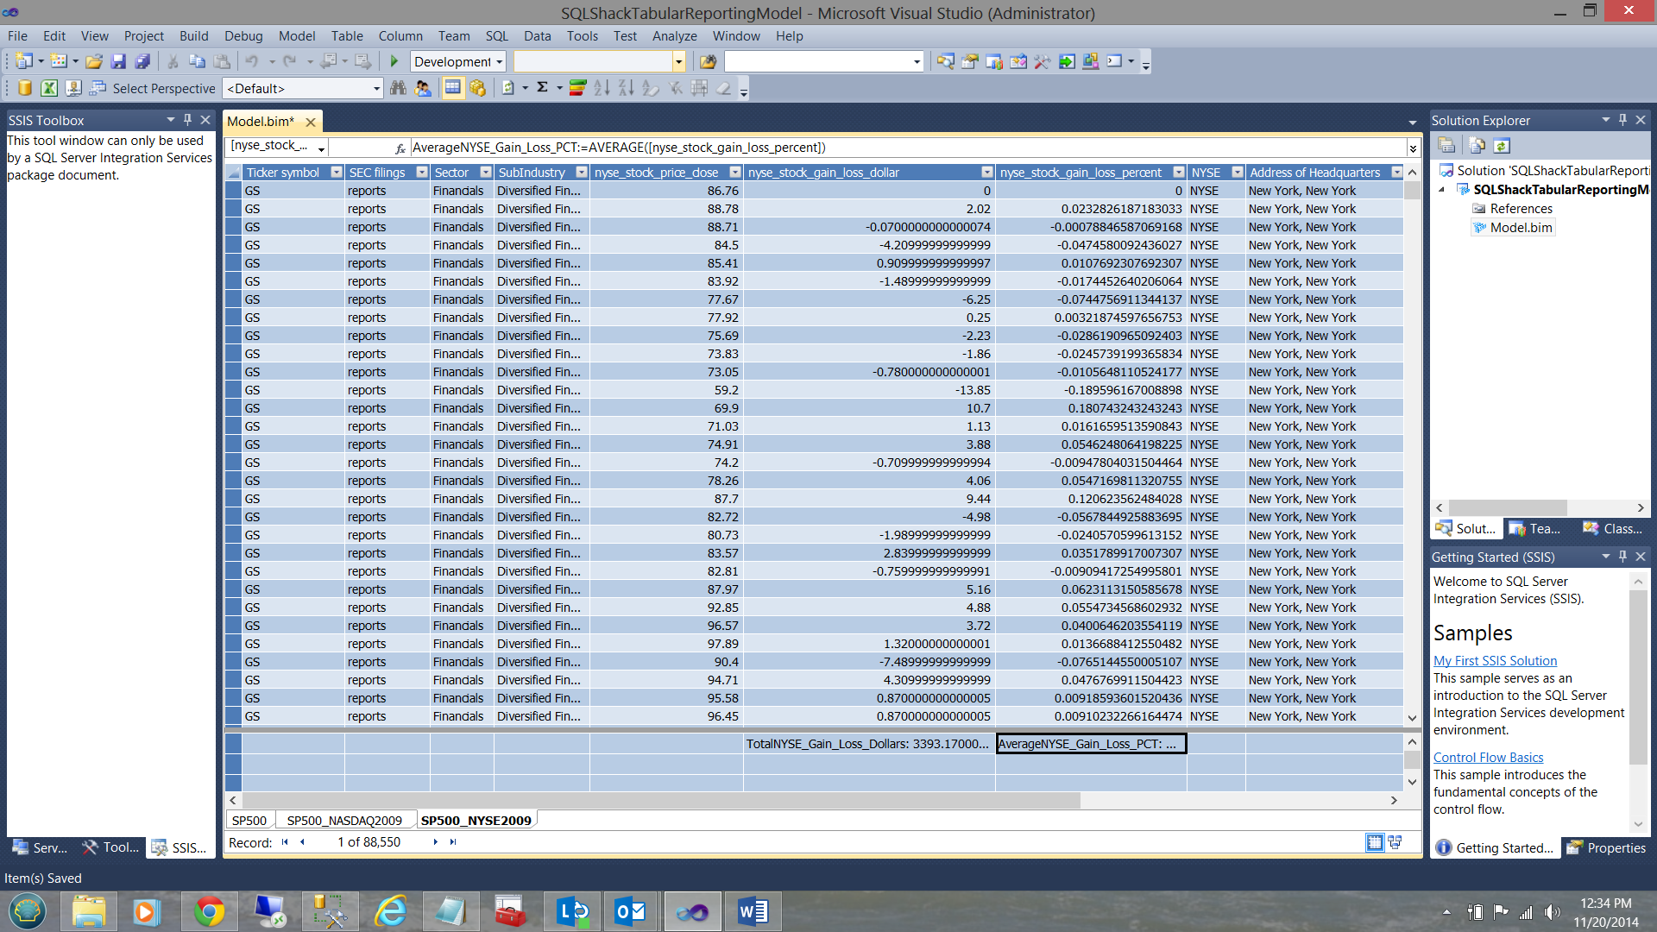
Task: Select Model.bim in Solution Explorer
Action: 1521,228
